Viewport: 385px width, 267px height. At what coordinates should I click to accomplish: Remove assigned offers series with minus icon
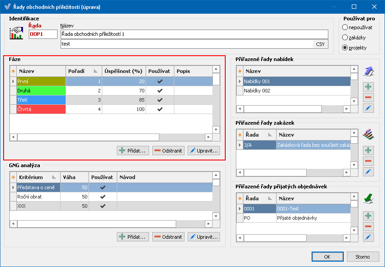368,97
